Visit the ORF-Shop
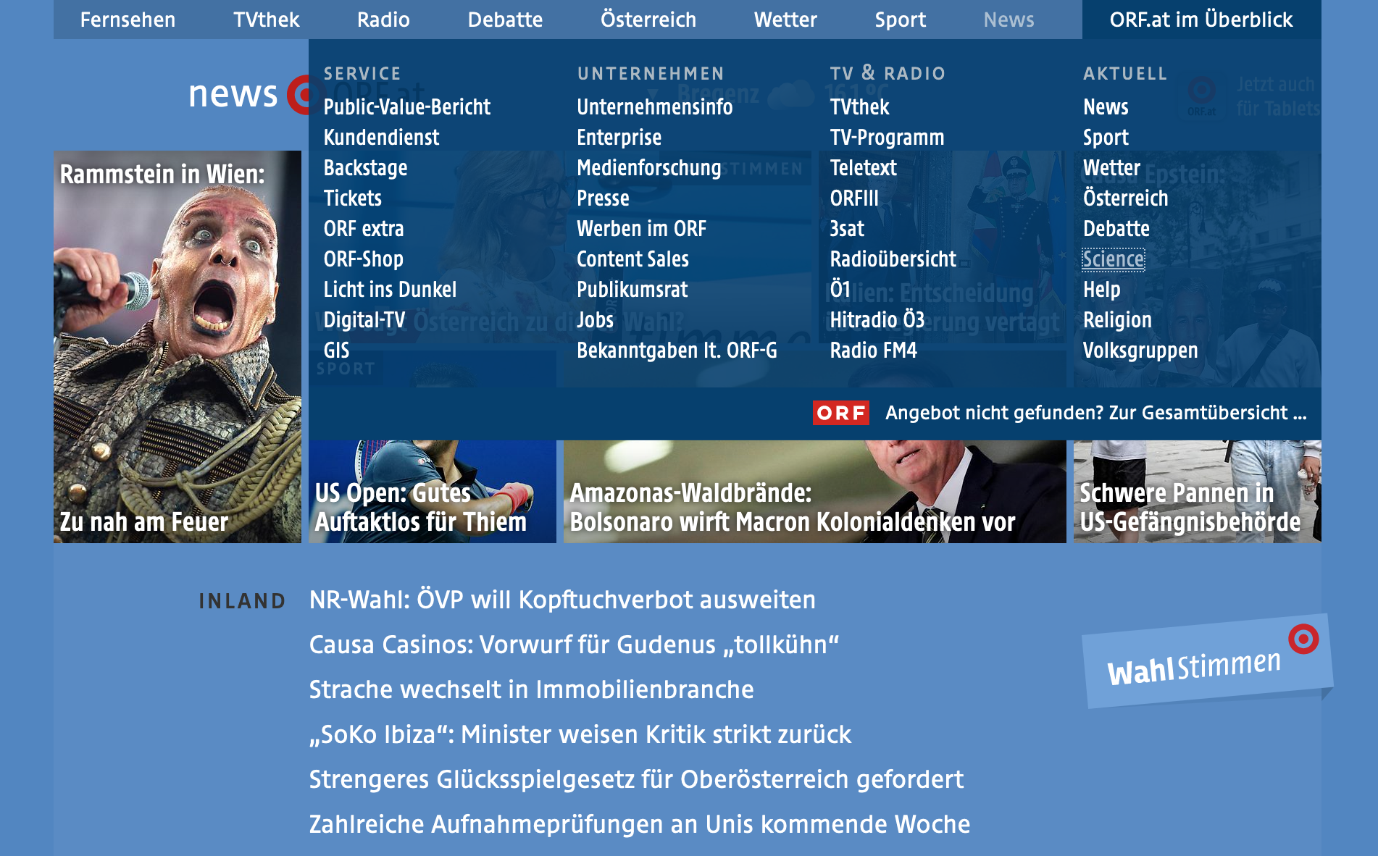Viewport: 1378px width, 856px height. coord(363,259)
